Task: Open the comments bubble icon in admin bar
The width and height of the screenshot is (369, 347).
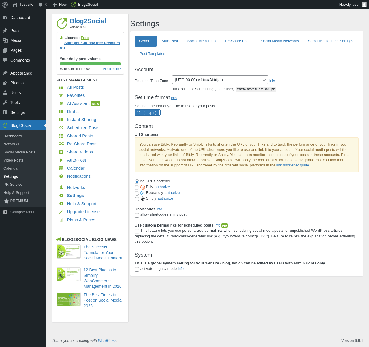Action: pyautogui.click(x=41, y=5)
